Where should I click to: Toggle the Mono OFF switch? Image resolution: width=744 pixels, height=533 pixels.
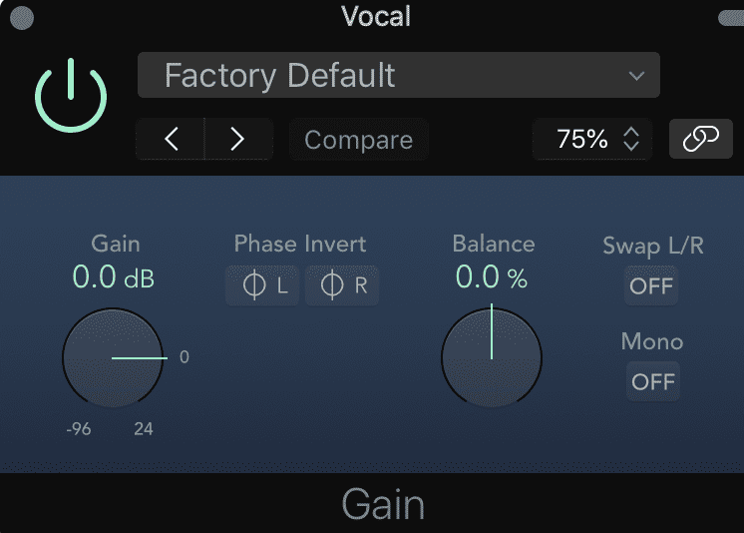pyautogui.click(x=652, y=381)
